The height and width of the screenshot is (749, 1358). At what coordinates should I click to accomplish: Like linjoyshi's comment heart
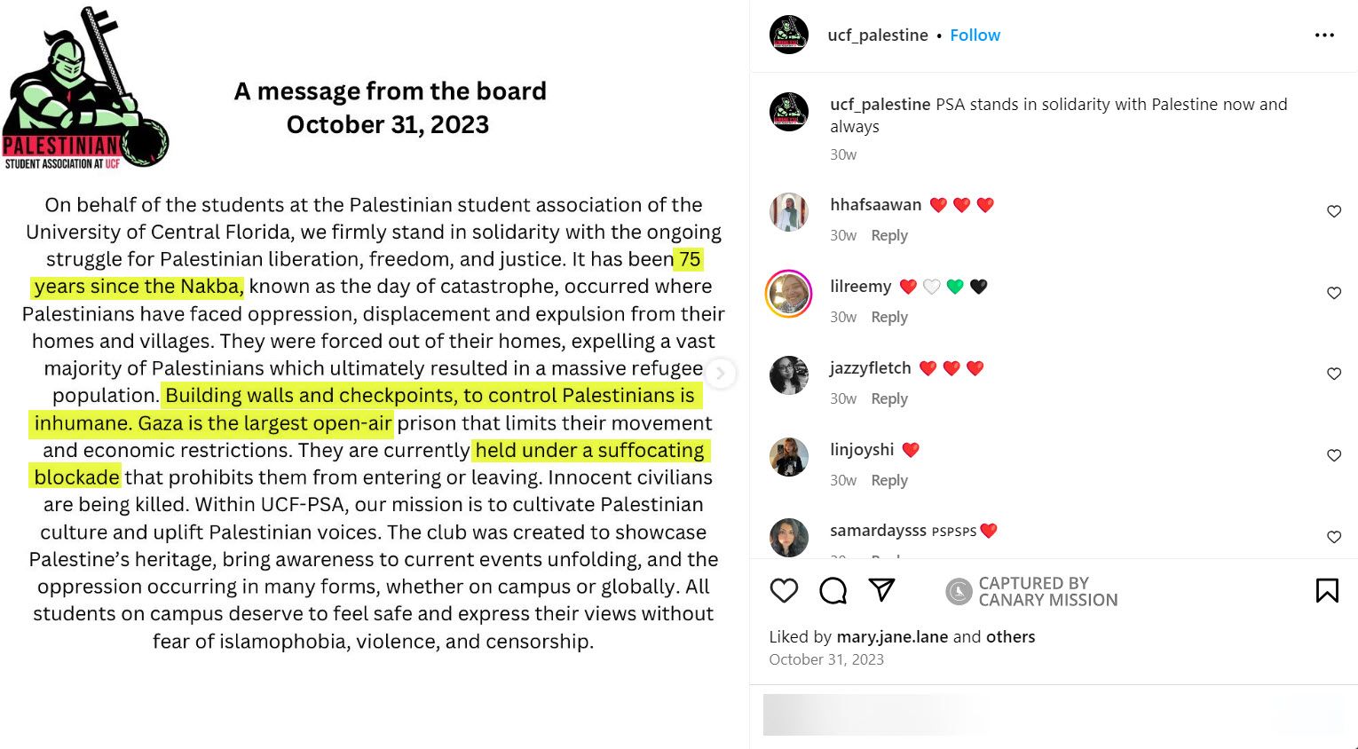pos(1333,455)
